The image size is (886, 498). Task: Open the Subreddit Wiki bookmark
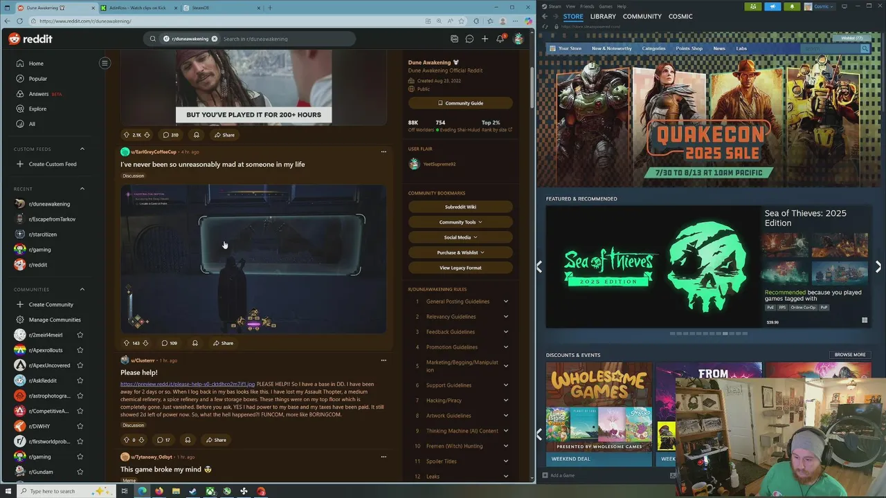pos(460,207)
